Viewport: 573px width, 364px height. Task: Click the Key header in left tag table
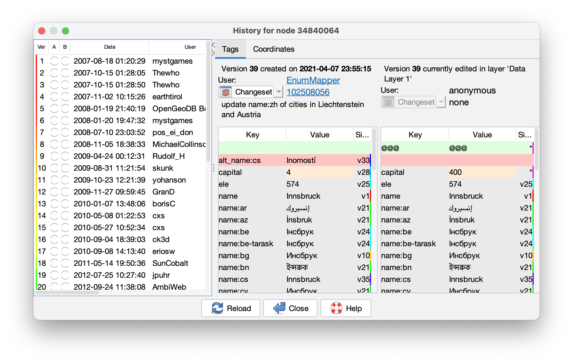point(253,135)
